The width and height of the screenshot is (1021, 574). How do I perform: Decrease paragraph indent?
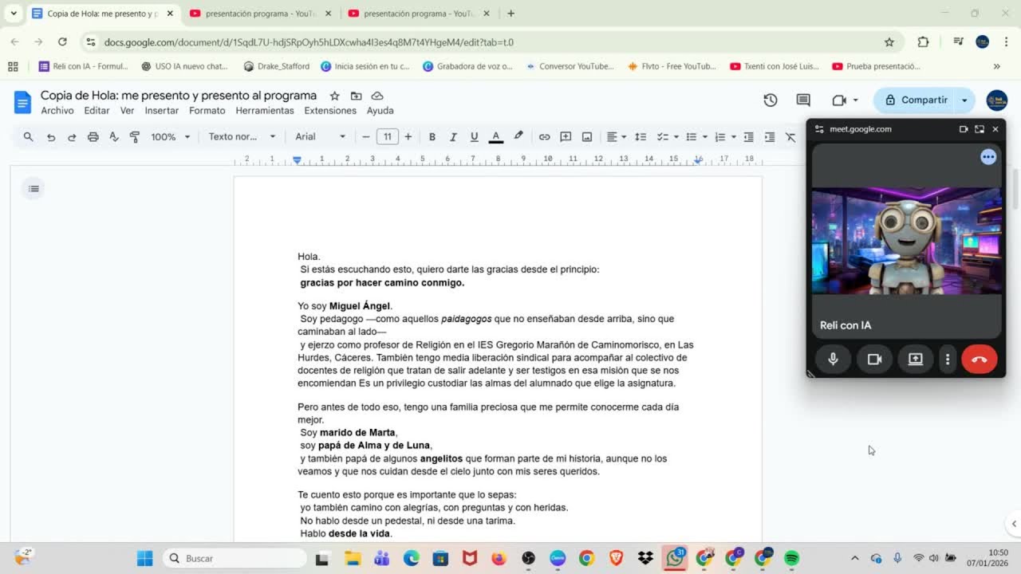click(x=748, y=137)
